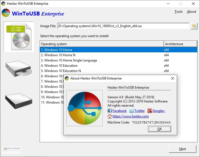
Task: Click the Version 4.9 build text
Action: tap(131, 97)
